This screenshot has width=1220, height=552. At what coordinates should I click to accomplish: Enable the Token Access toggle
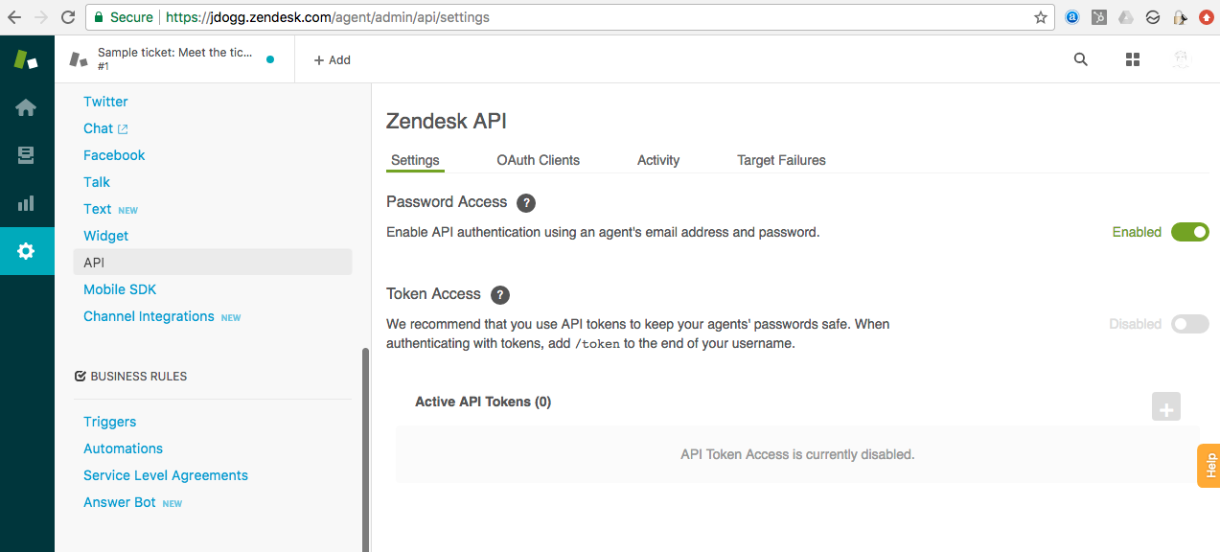(x=1189, y=324)
